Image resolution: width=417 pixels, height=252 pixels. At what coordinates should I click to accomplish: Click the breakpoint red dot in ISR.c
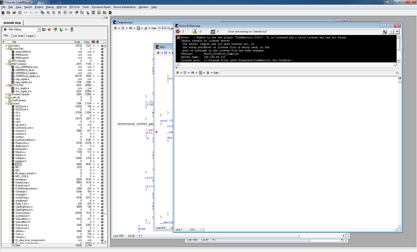coord(157,132)
